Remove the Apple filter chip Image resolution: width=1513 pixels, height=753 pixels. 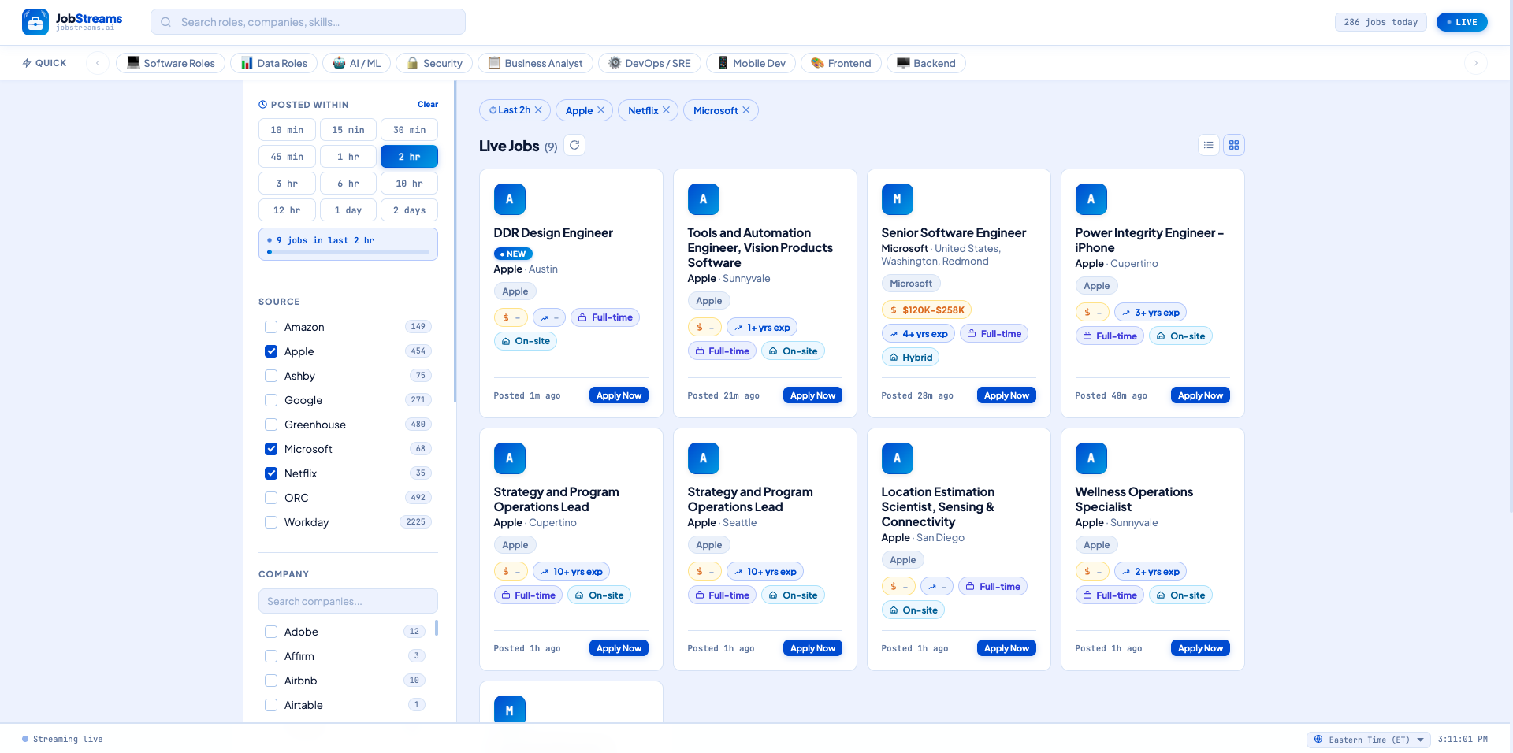coord(601,110)
